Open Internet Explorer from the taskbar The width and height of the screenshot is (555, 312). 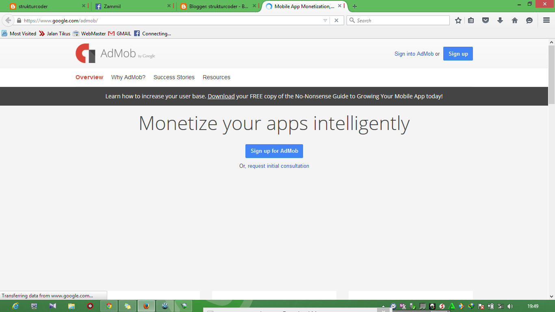coord(15,306)
